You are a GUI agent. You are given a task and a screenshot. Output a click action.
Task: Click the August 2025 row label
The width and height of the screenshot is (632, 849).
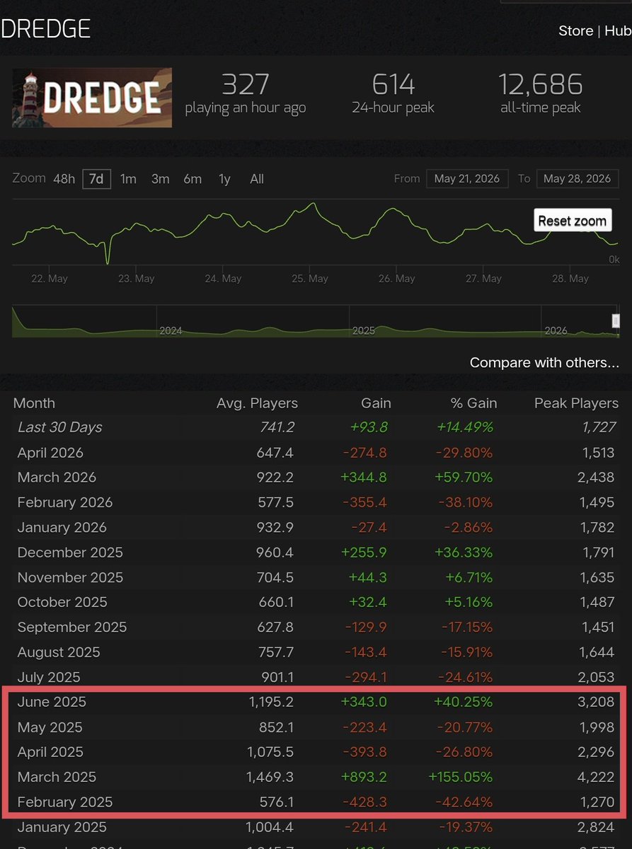coord(59,652)
